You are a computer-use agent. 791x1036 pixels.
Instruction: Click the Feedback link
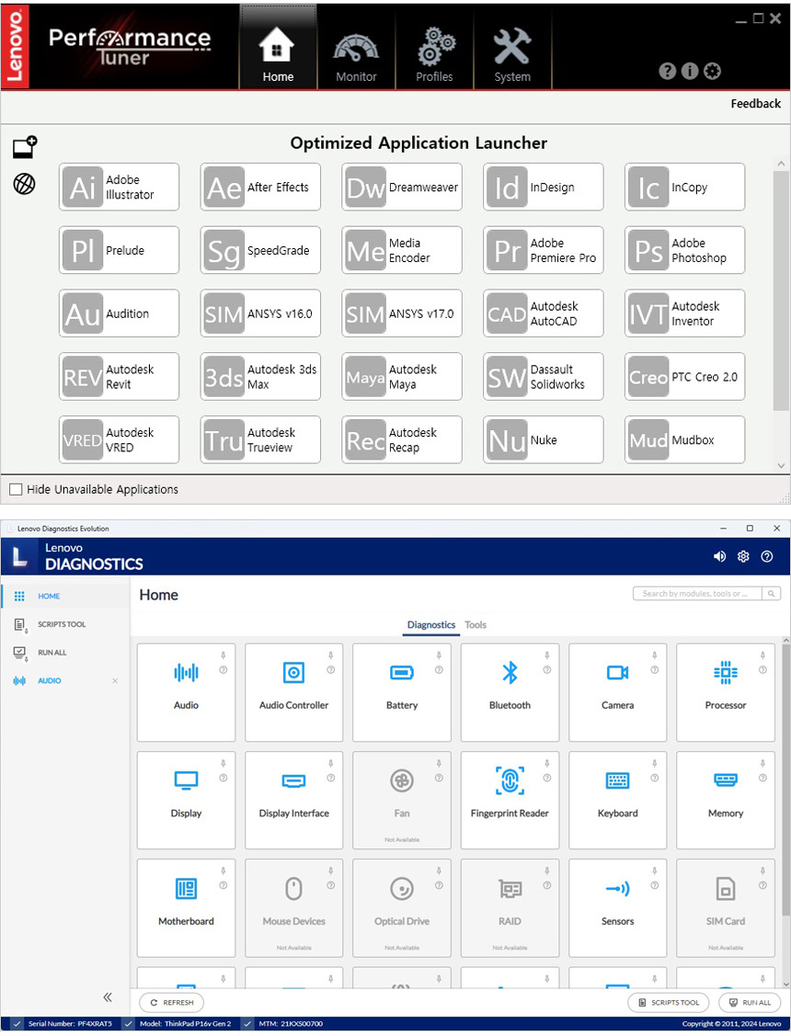[x=755, y=104]
